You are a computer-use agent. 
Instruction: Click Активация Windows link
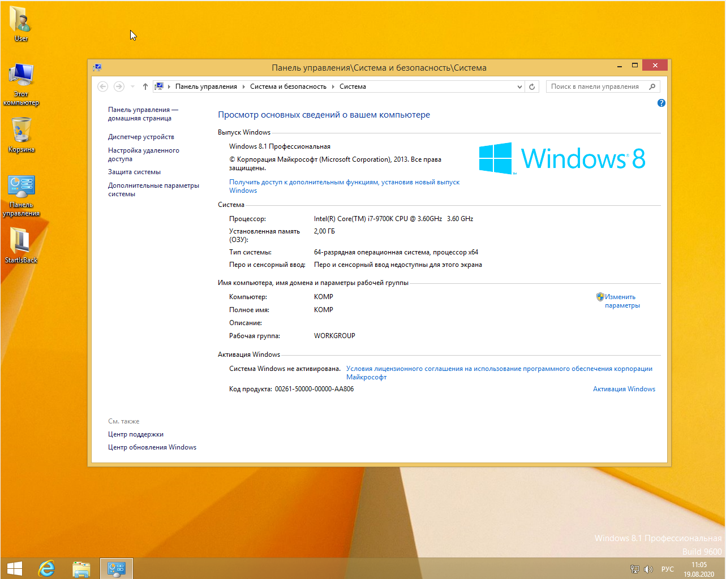tap(624, 389)
